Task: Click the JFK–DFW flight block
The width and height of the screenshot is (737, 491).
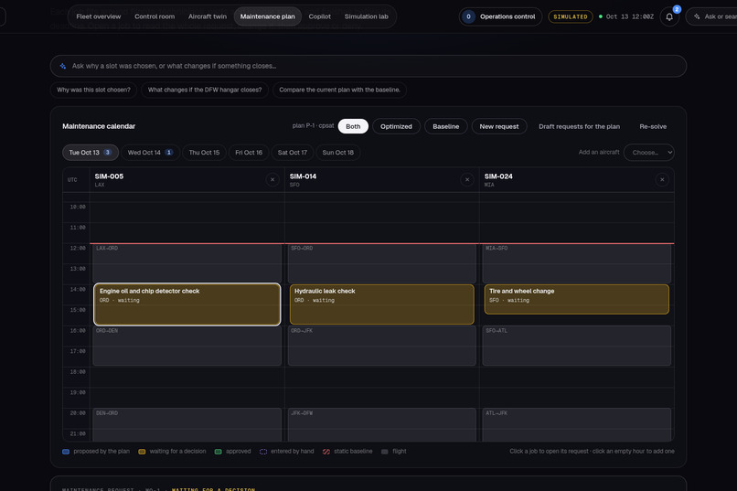Action: click(x=381, y=425)
